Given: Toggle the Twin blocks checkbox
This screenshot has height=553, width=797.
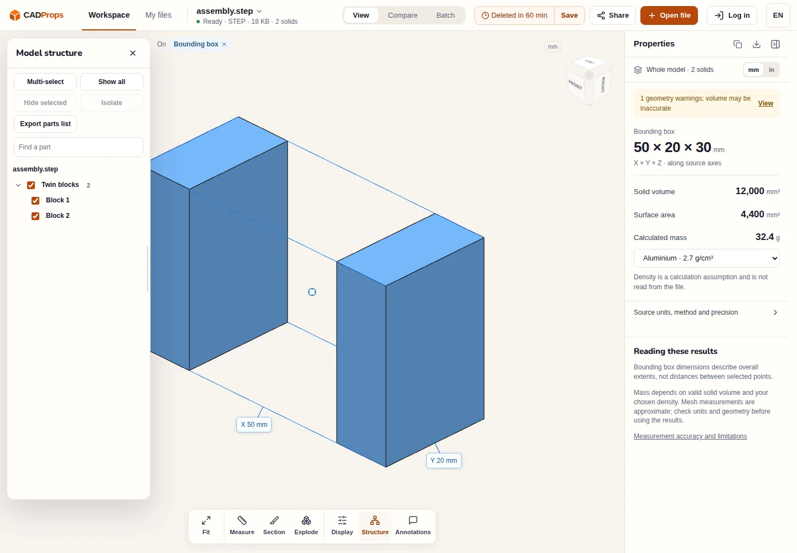Looking at the screenshot, I should (x=31, y=185).
